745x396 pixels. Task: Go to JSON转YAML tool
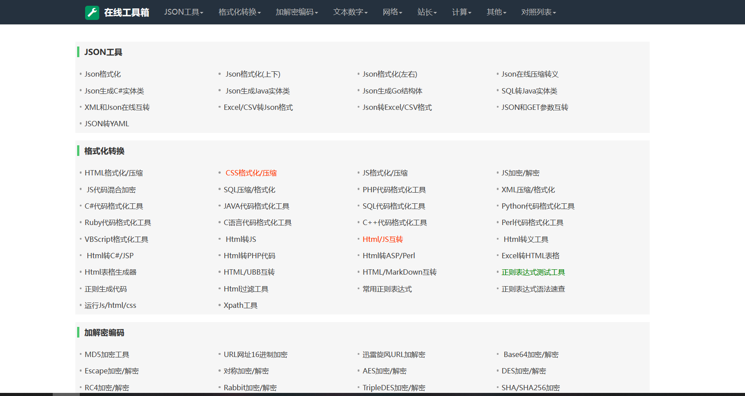(x=107, y=124)
